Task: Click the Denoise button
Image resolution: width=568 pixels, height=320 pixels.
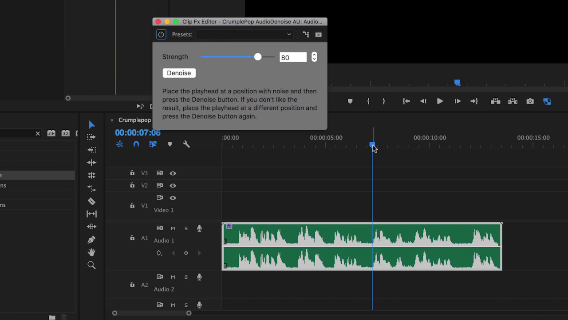Action: point(179,73)
